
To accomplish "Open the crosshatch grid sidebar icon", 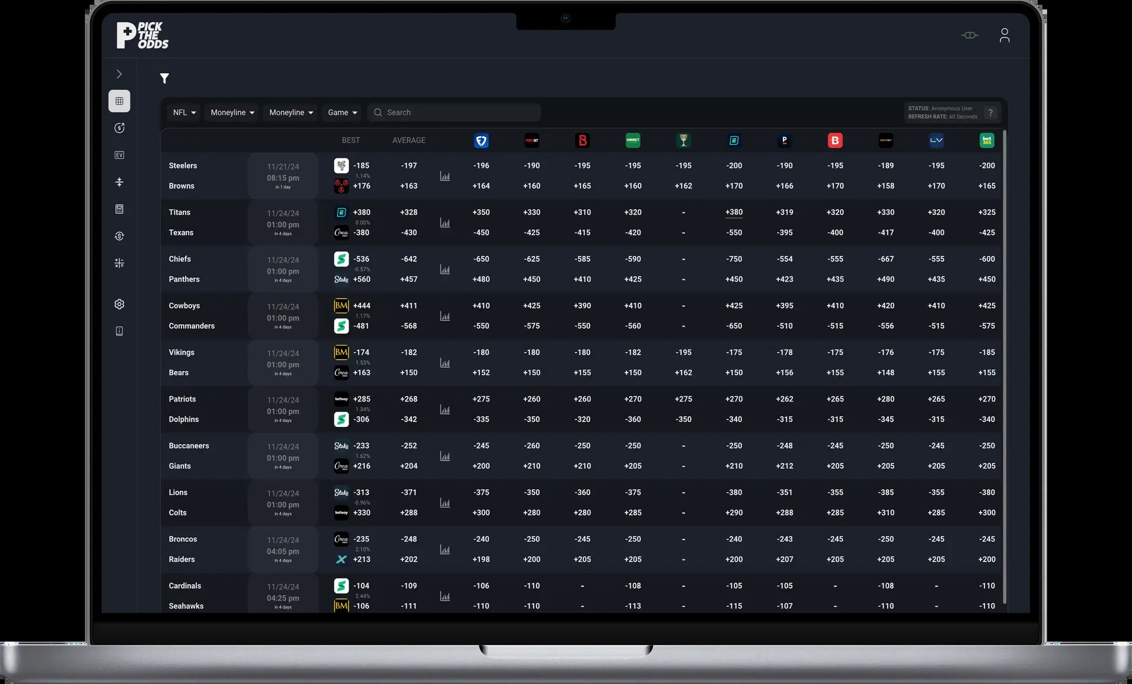I will click(x=119, y=263).
